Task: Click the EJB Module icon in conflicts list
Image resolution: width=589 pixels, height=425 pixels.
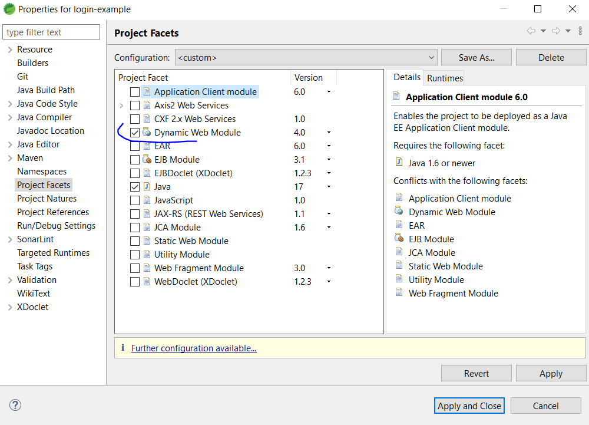Action: (399, 238)
